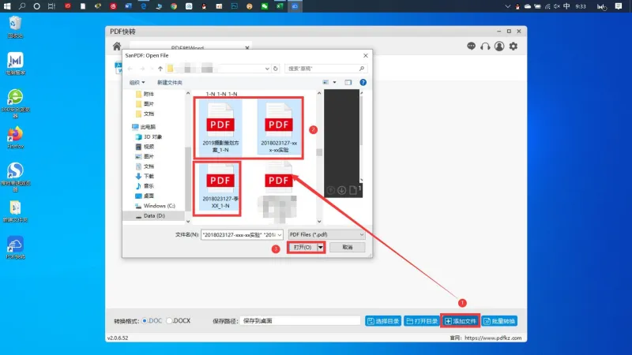Open the split arrow beside 打开(O)
Image resolution: width=632 pixels, height=355 pixels.
tap(321, 247)
